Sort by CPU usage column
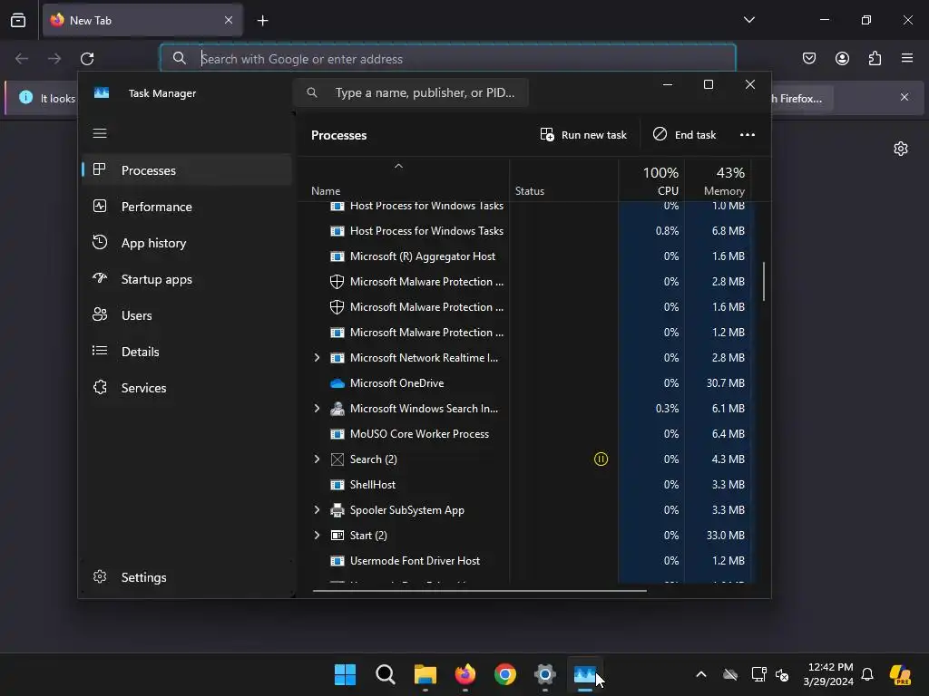This screenshot has height=696, width=929. click(x=651, y=180)
